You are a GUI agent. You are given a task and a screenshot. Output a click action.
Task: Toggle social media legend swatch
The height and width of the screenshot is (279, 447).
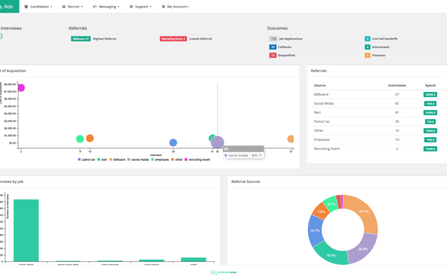tap(129, 159)
